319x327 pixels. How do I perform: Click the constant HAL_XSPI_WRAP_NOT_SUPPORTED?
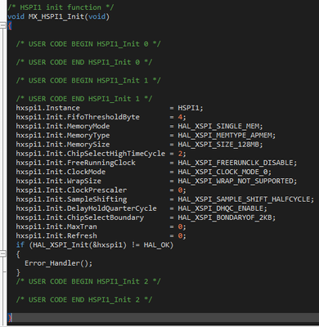pyautogui.click(x=236, y=181)
